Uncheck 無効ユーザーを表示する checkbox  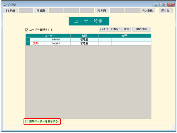[27, 121]
